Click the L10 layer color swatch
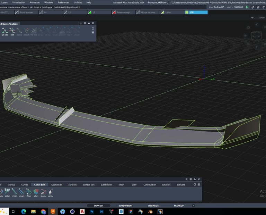The image size is (266, 215). [x=187, y=12]
